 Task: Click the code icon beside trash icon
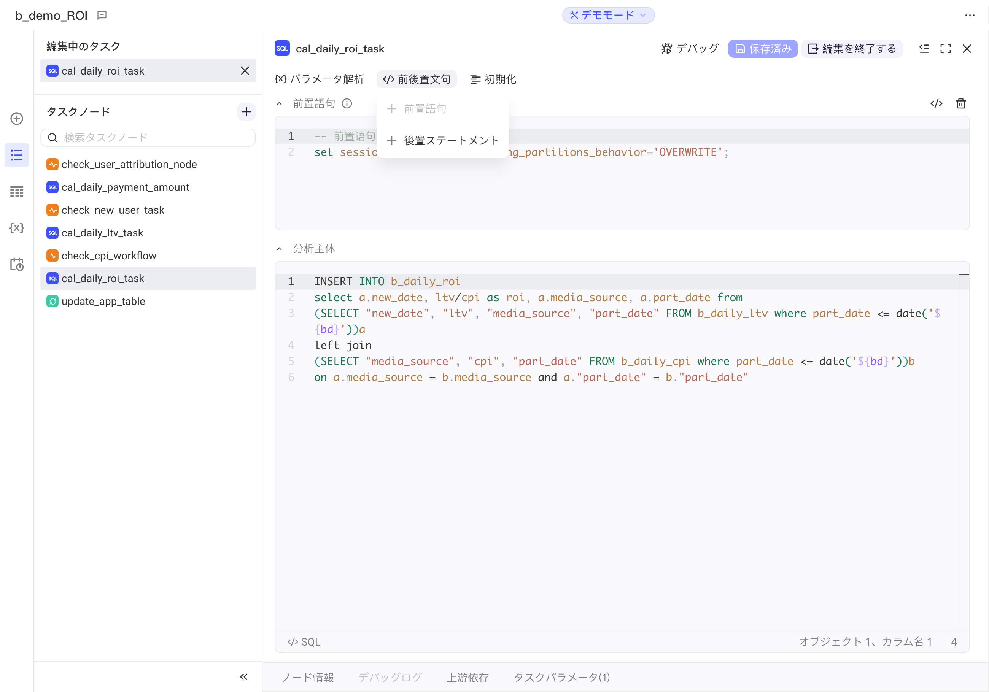[937, 103]
